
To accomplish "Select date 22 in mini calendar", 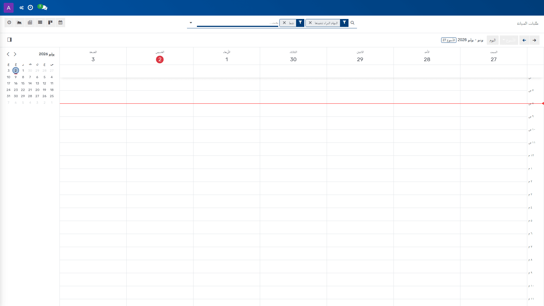I will [x=23, y=90].
